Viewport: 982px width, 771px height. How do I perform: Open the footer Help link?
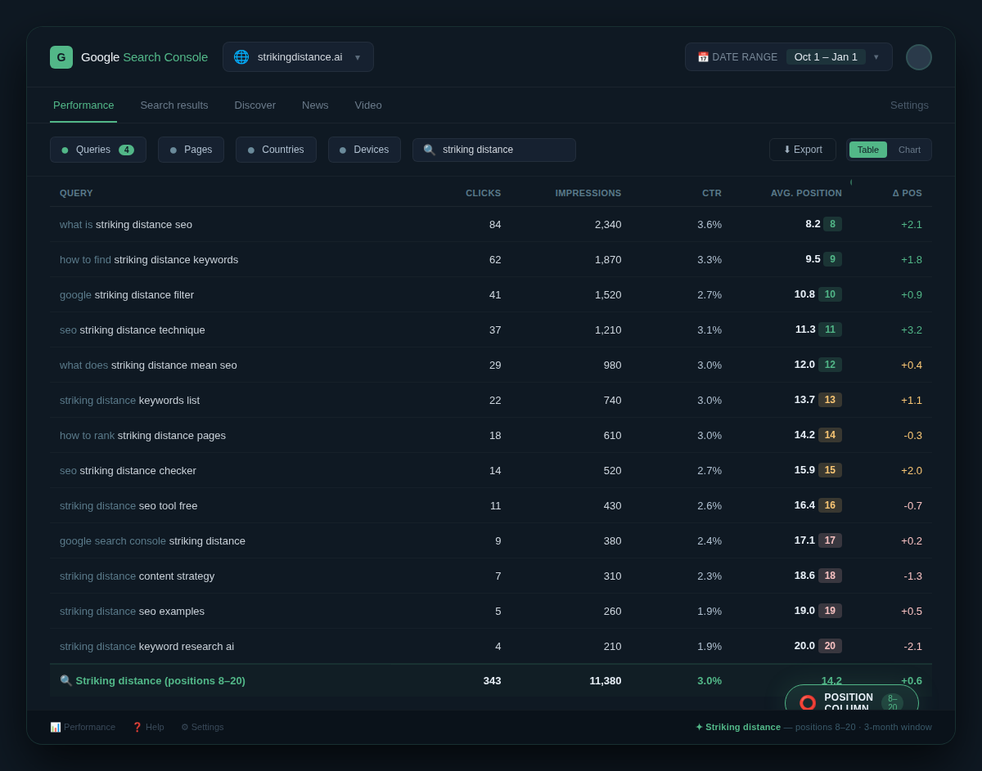[x=148, y=727]
